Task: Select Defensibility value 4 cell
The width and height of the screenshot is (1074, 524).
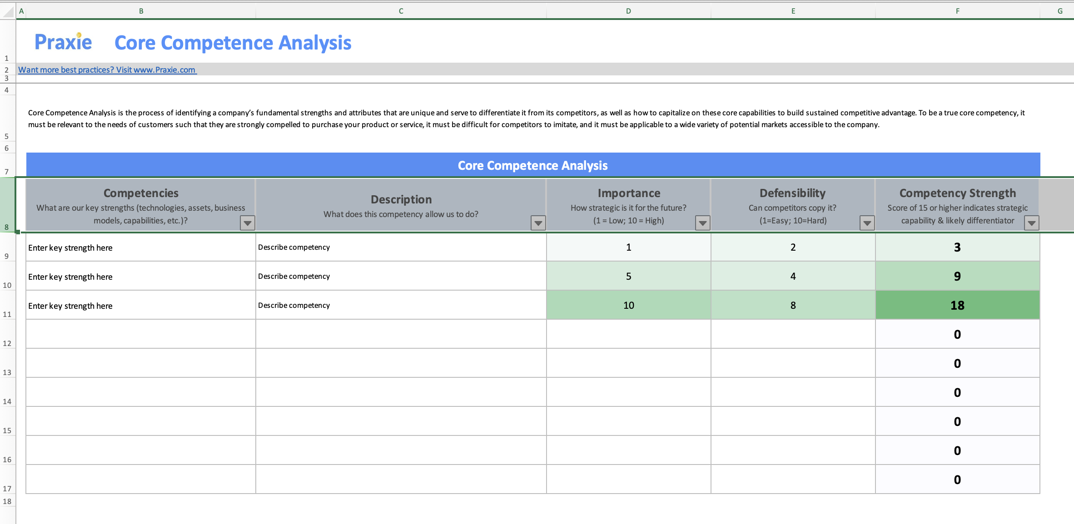Action: pos(793,277)
